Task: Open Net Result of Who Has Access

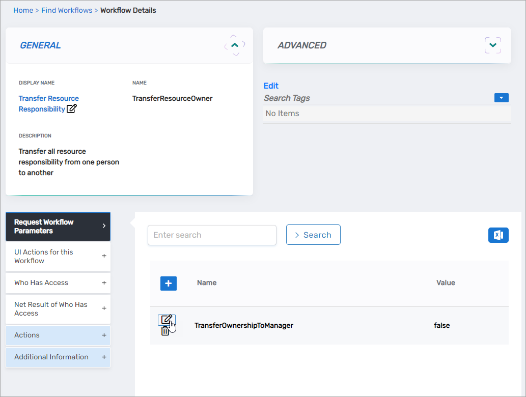Action: point(58,309)
